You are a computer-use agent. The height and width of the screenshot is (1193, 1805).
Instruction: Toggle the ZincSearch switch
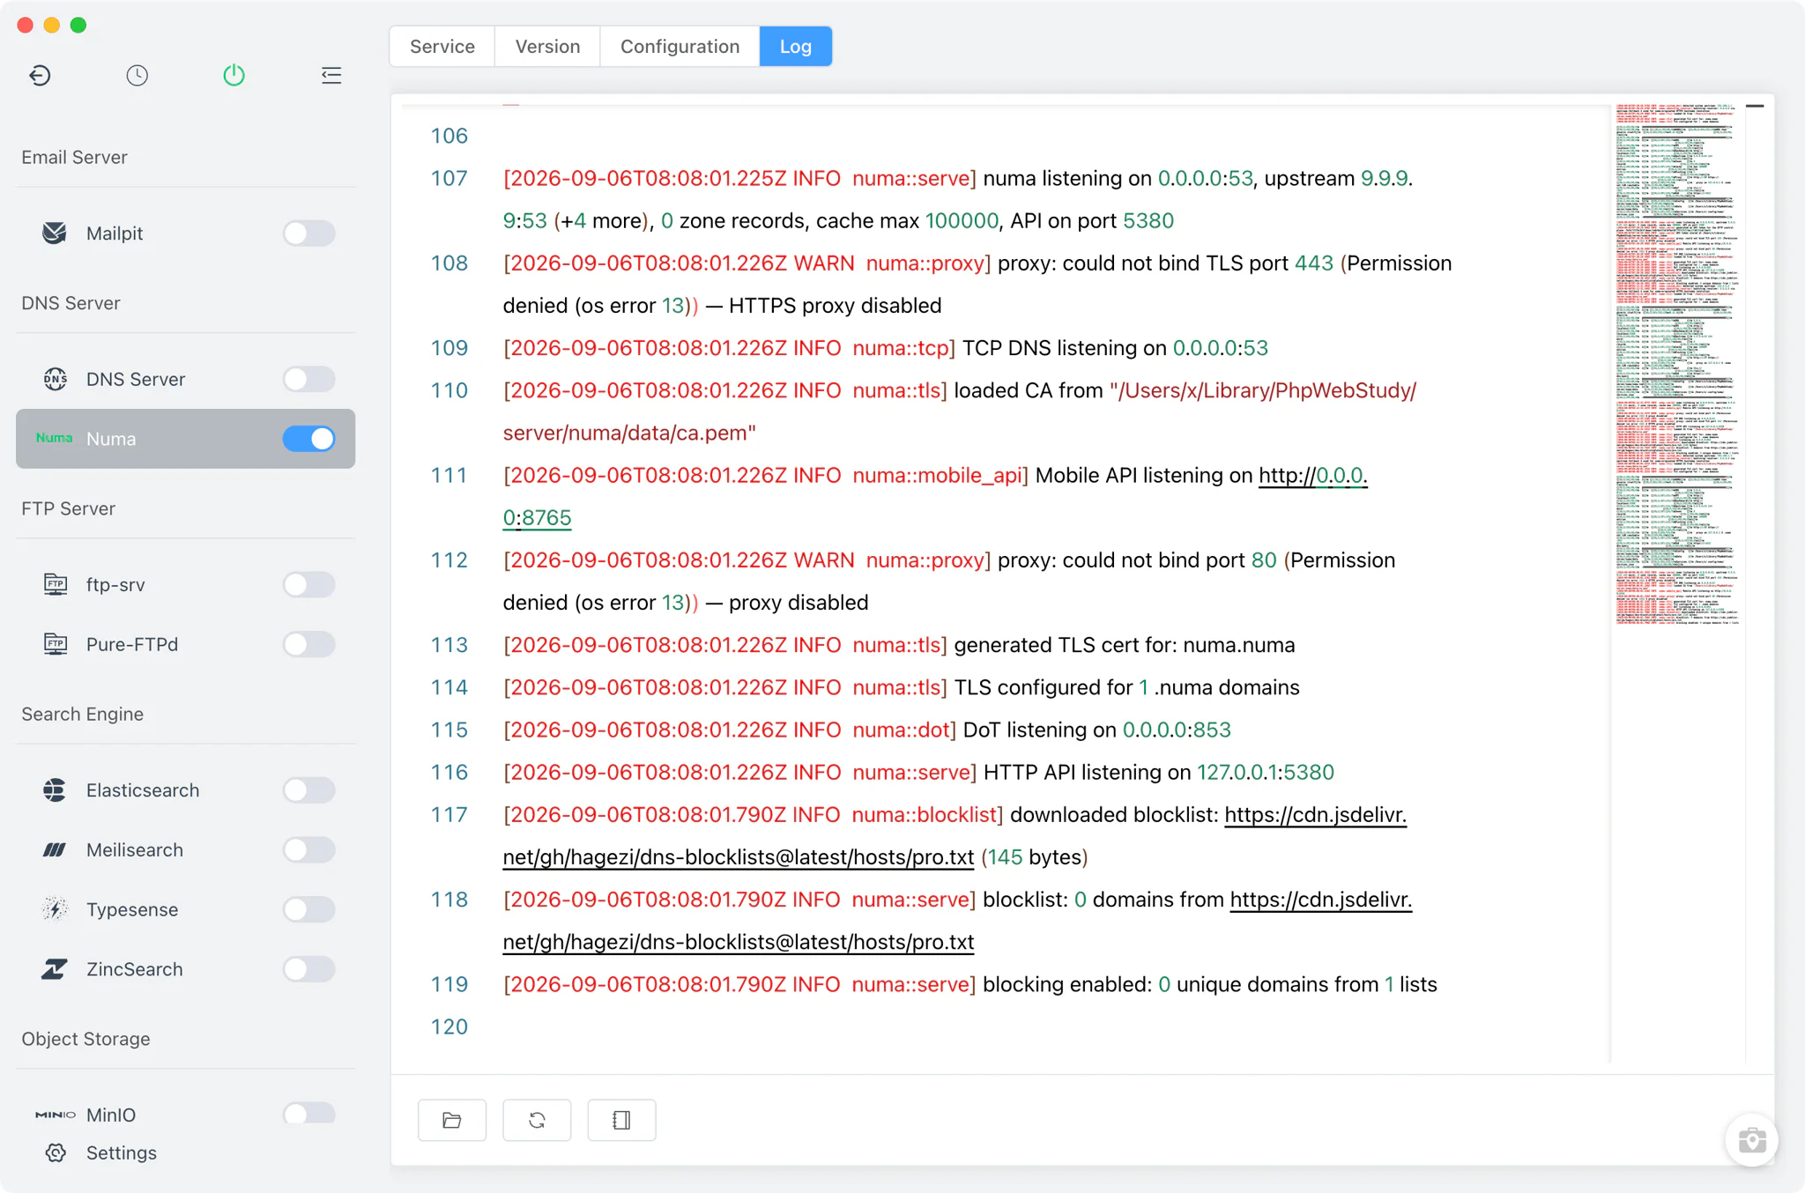coord(308,969)
